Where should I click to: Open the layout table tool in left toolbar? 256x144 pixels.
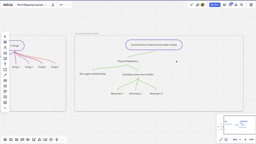(x=5, y=102)
